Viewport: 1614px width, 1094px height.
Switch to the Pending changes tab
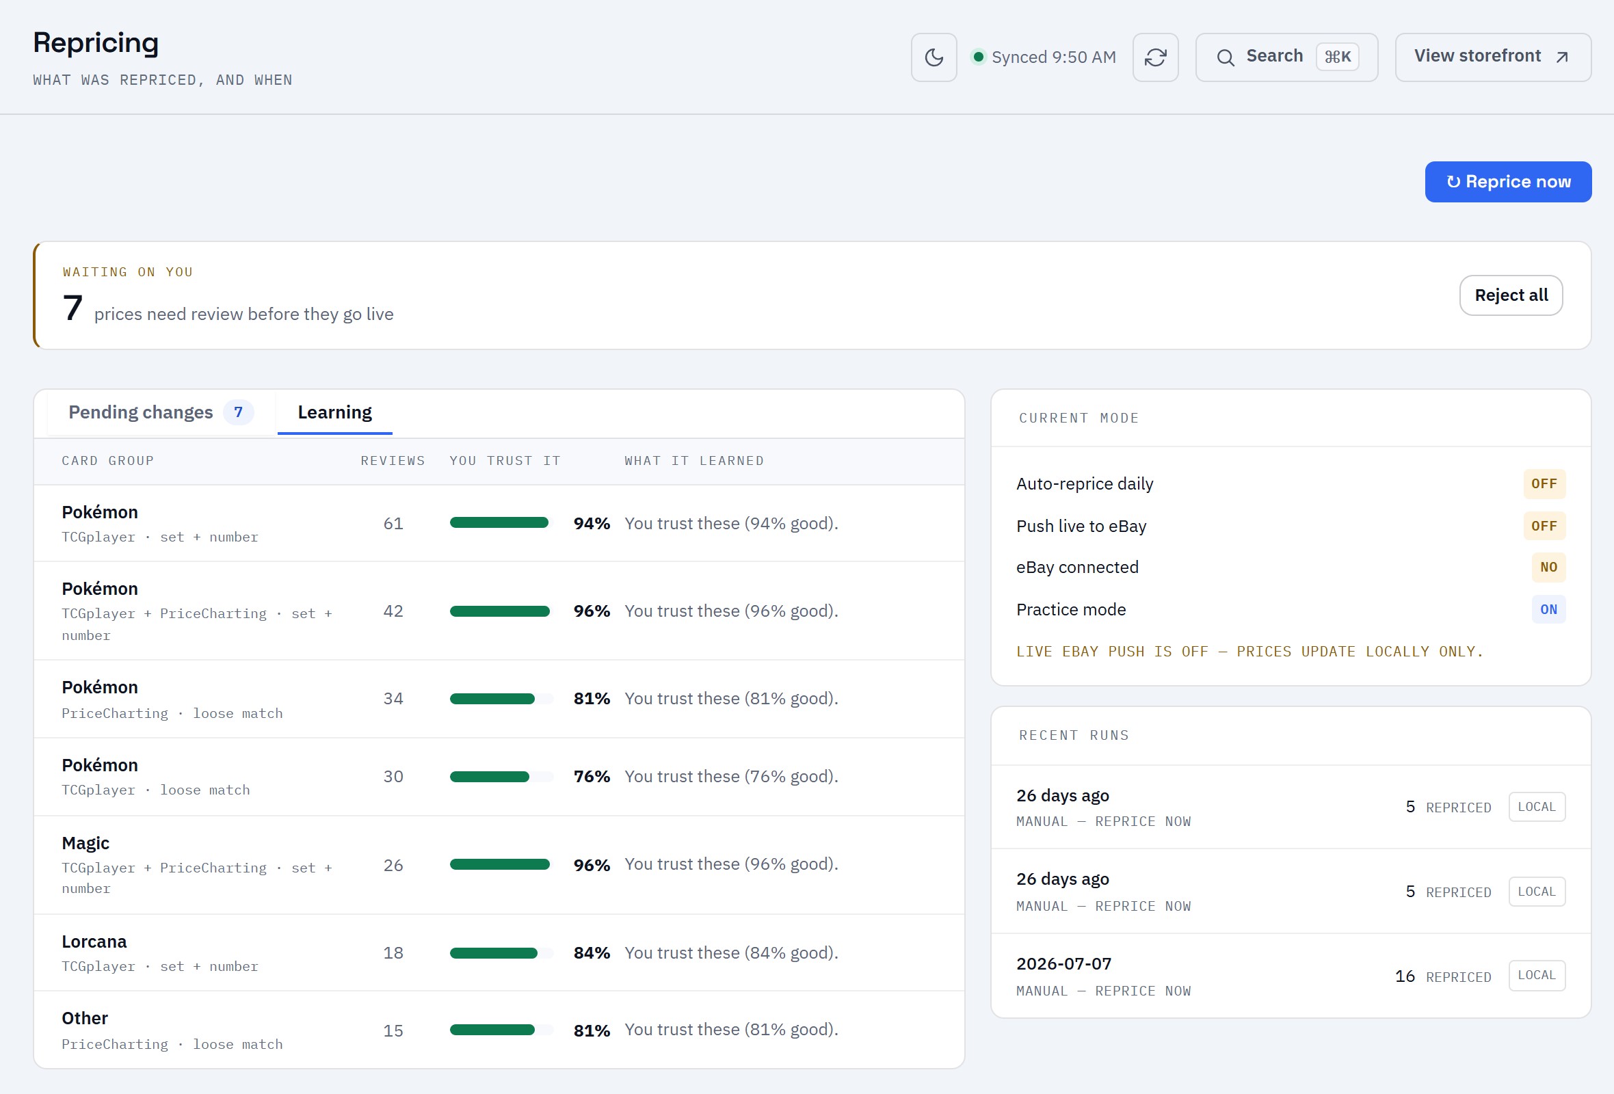(161, 412)
